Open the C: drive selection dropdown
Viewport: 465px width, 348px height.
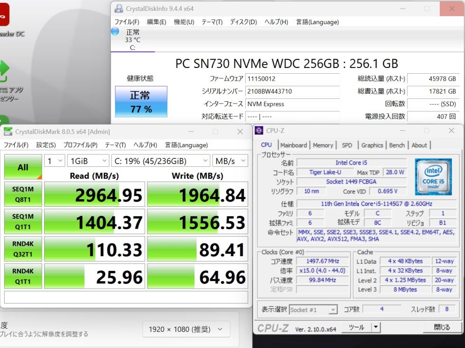[160, 161]
